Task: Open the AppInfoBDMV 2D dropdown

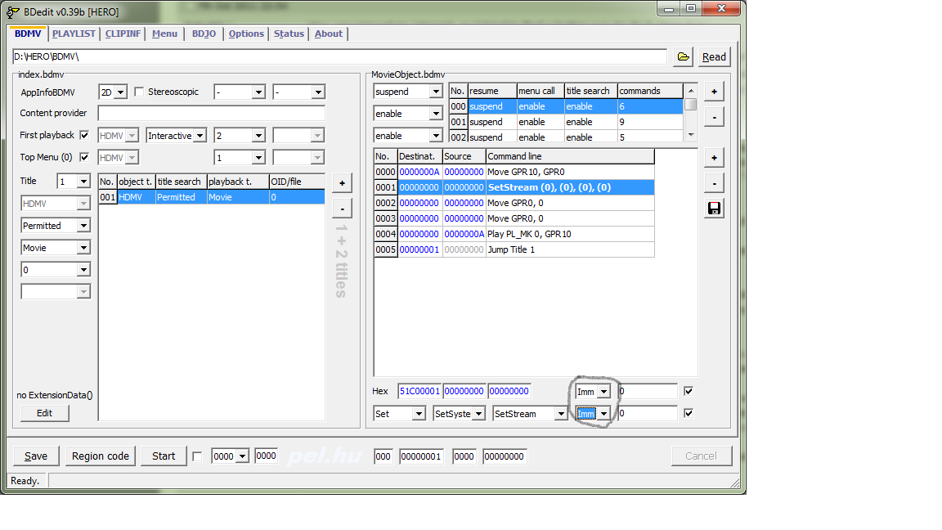Action: [121, 92]
